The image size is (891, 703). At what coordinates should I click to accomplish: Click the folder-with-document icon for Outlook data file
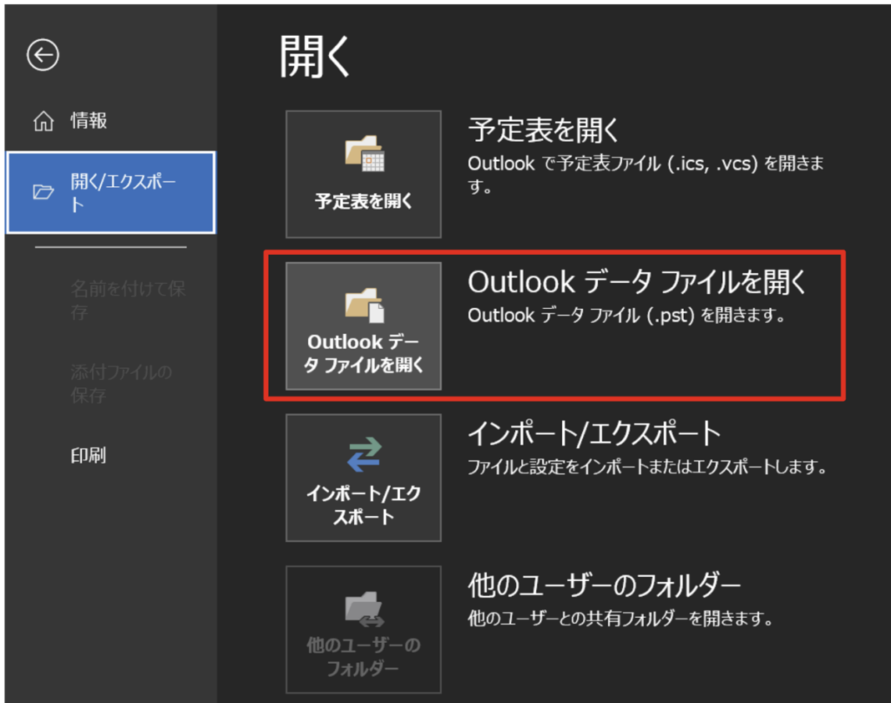(x=364, y=305)
